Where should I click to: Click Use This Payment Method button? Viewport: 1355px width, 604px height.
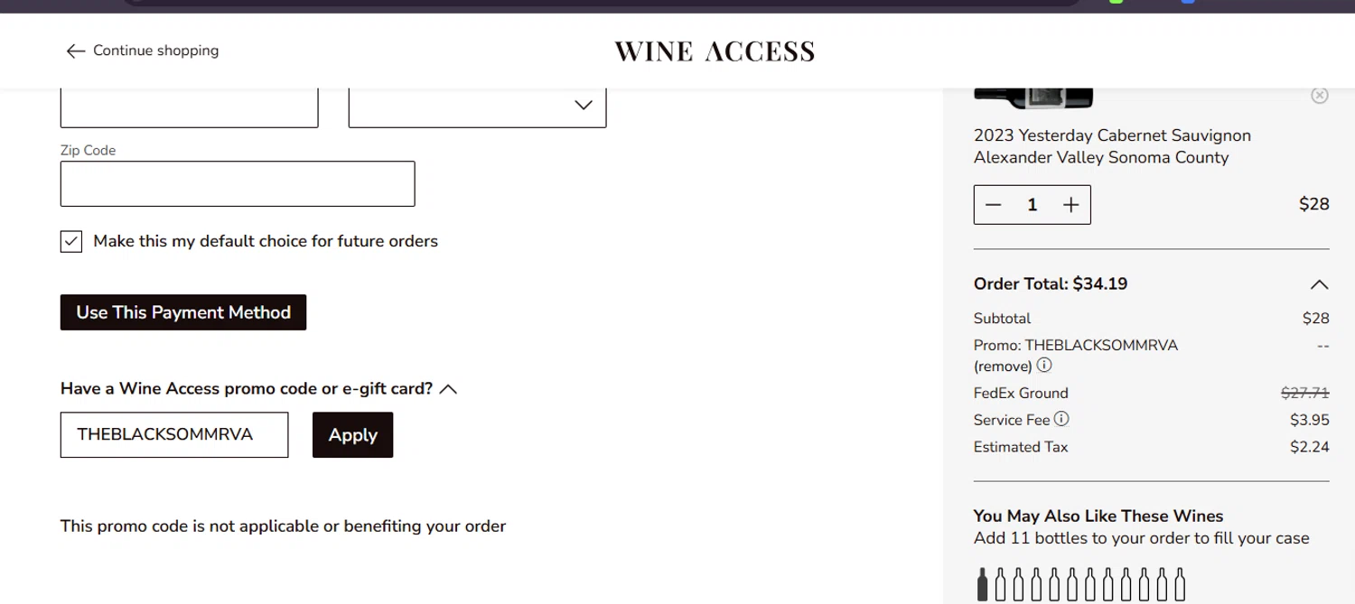tap(183, 312)
